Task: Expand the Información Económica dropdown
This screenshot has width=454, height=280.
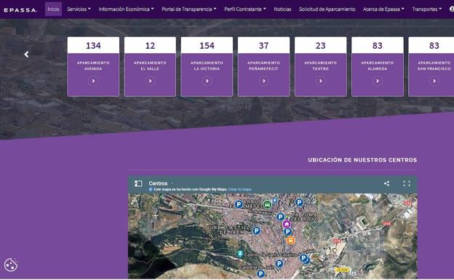Action: click(126, 9)
